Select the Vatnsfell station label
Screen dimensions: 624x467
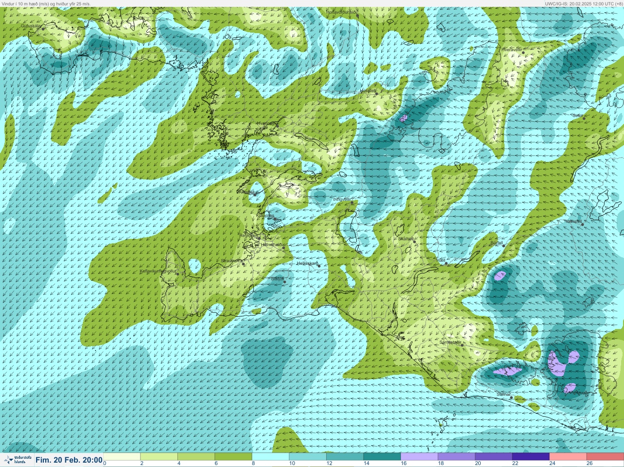click(x=573, y=221)
